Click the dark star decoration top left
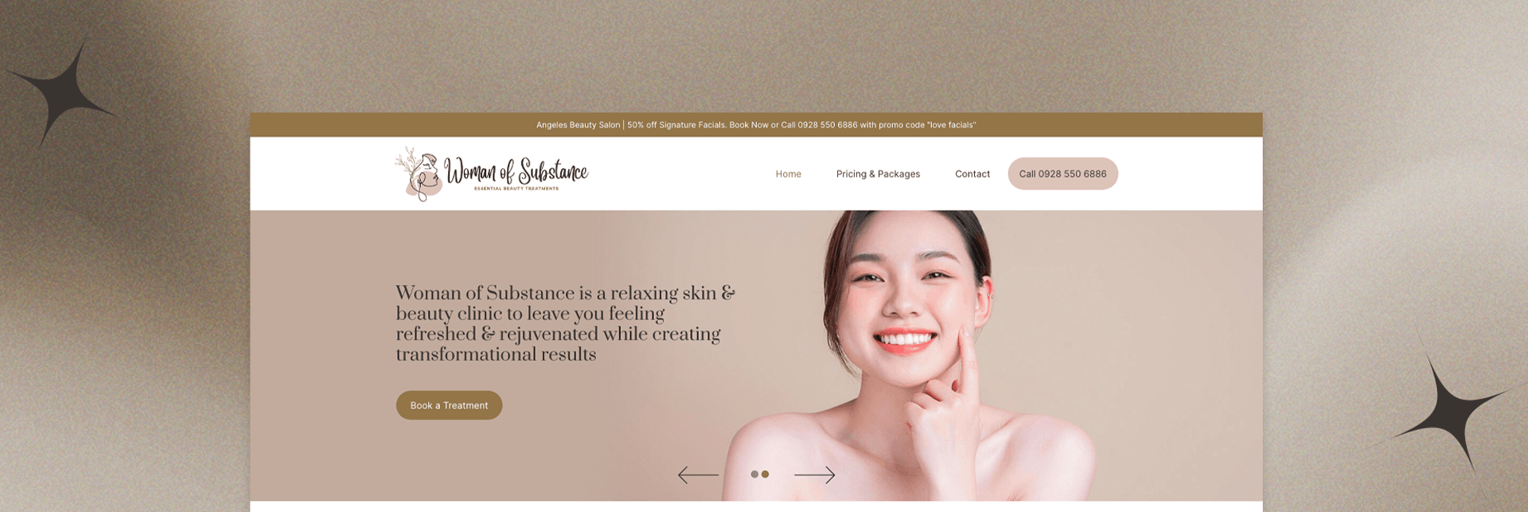This screenshot has height=512, width=1528. tap(64, 89)
